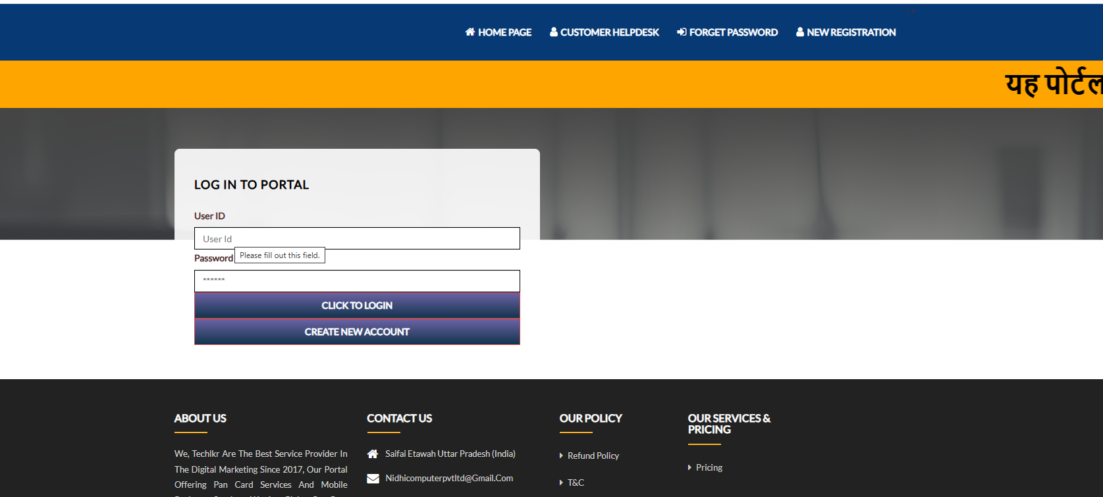Screen dimensions: 1103x497
Task: Click the arrow bullet before Pricing
Action: coord(689,467)
